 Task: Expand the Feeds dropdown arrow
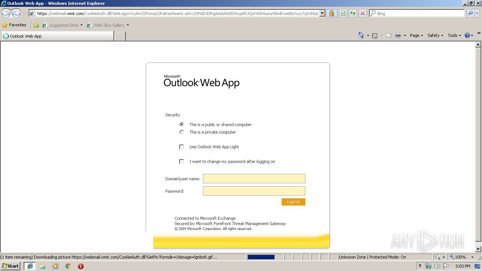382,36
